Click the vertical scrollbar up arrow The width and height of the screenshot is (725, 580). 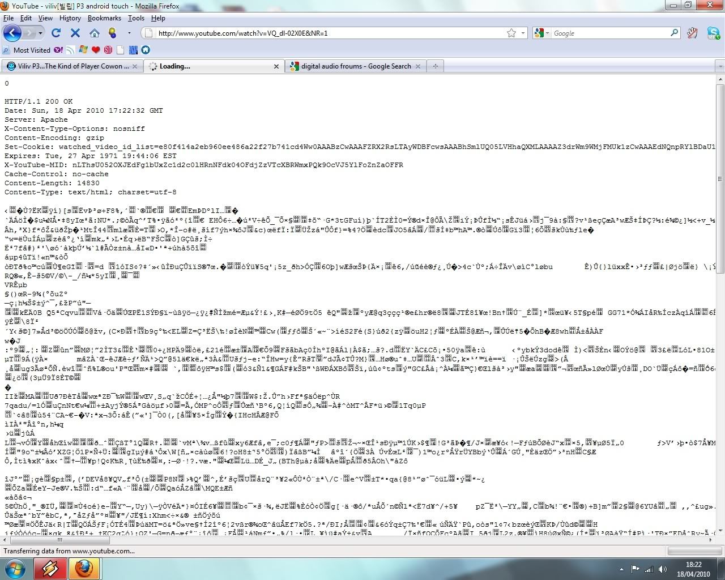720,79
